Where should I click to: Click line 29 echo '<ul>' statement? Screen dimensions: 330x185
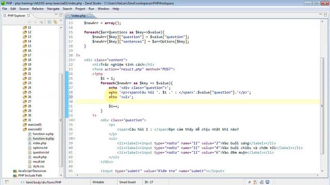click(121, 97)
